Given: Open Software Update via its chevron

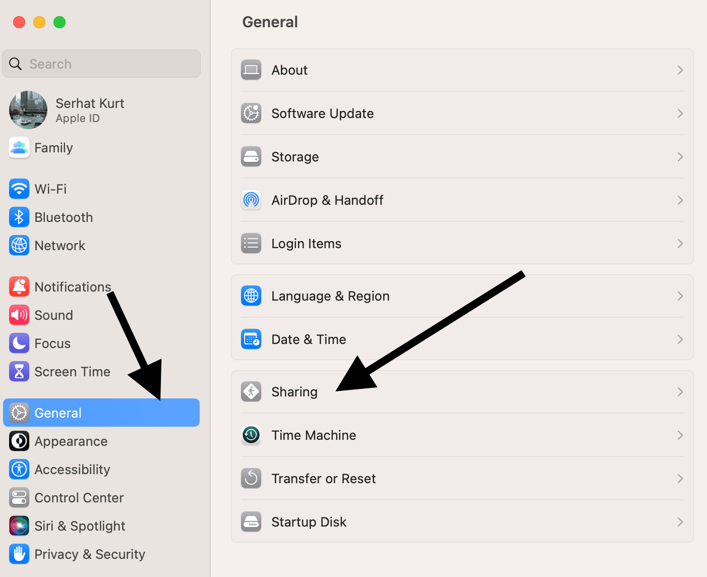Looking at the screenshot, I should pos(680,113).
